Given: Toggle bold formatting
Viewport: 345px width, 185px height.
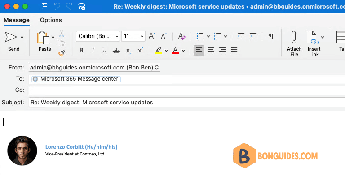Looking at the screenshot, I should (x=81, y=51).
